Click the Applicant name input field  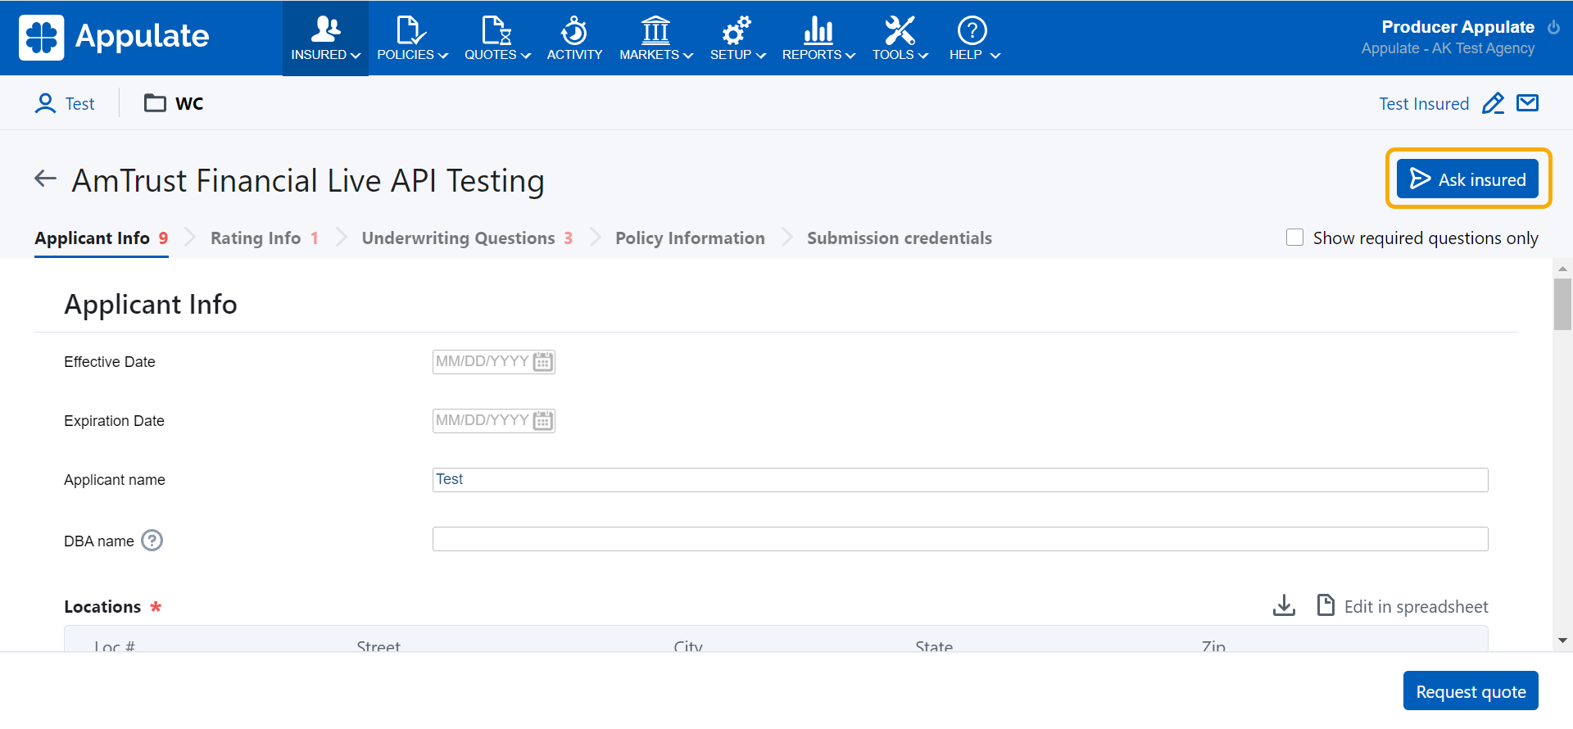tap(959, 480)
